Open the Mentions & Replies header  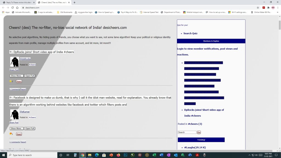[x=211, y=41]
